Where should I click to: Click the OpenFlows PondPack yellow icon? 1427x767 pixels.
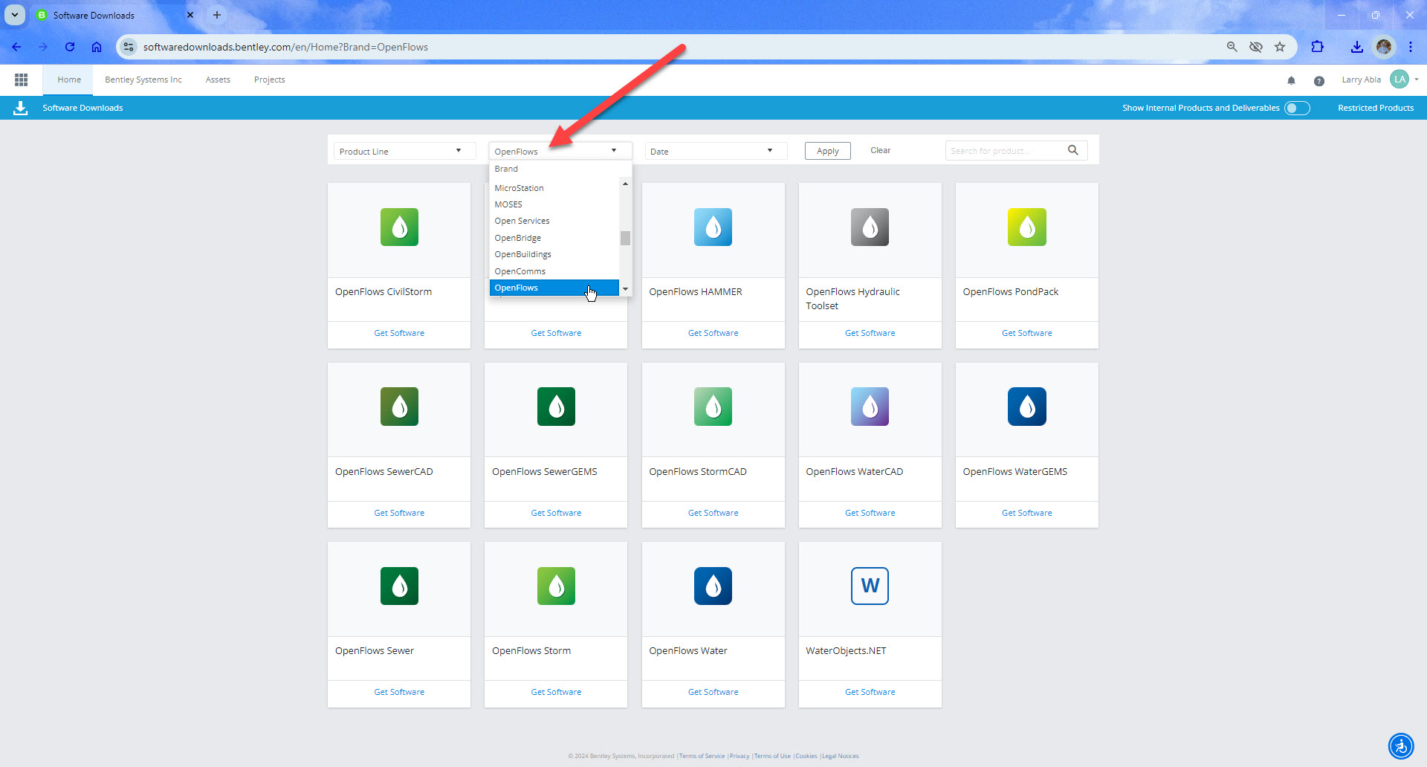1026,227
